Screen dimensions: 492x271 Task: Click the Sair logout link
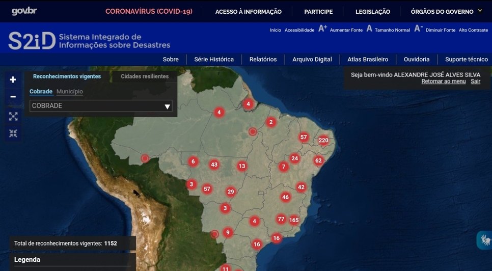click(475, 82)
